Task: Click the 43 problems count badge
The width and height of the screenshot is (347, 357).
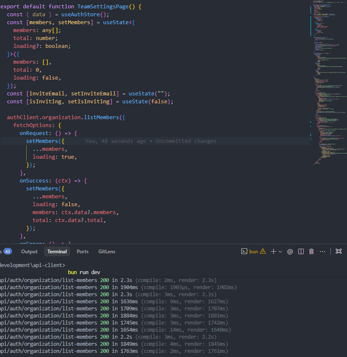Action: click(x=8, y=252)
